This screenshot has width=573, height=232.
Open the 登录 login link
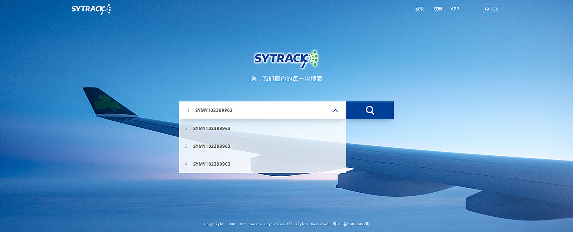(419, 9)
